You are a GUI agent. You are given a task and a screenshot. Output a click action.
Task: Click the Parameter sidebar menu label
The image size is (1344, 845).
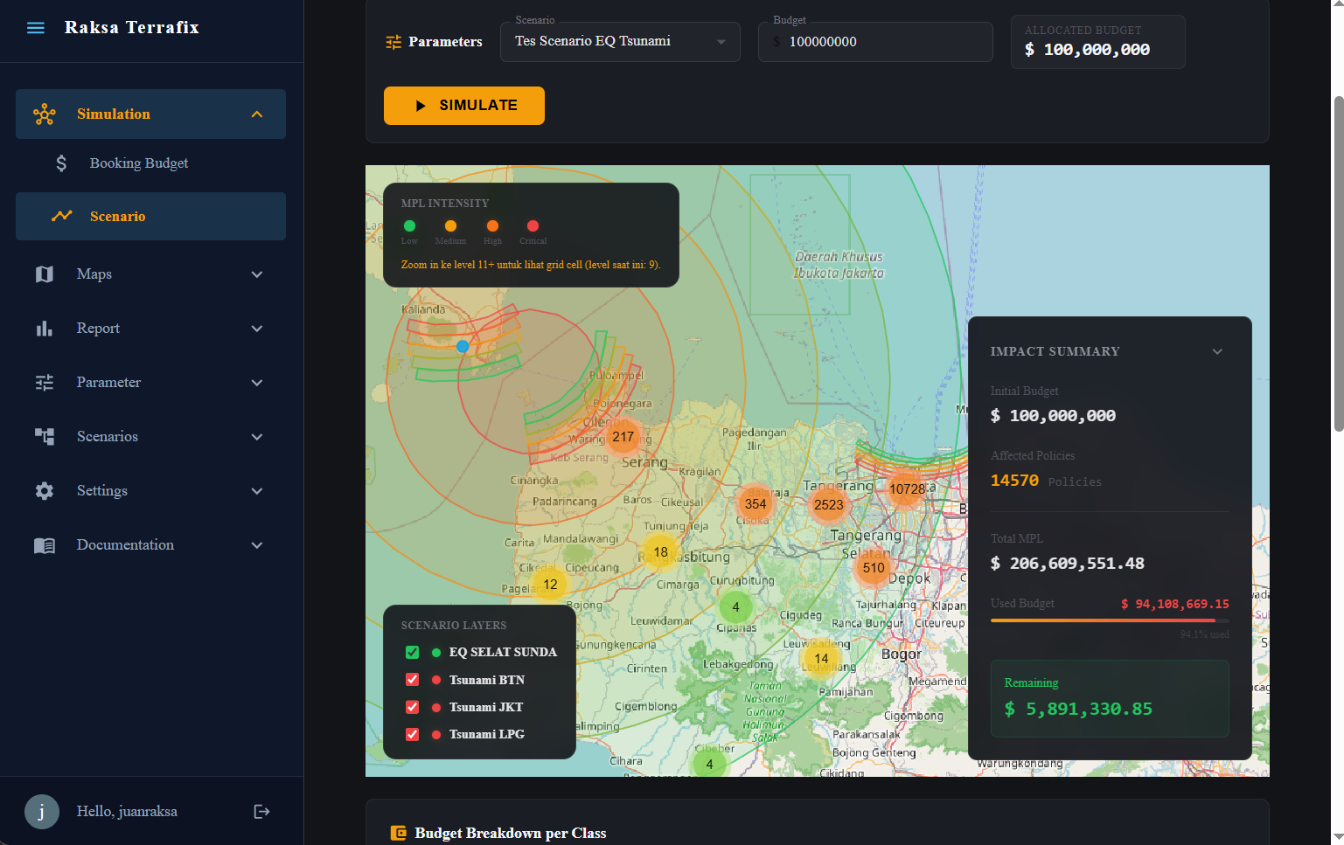tap(108, 383)
